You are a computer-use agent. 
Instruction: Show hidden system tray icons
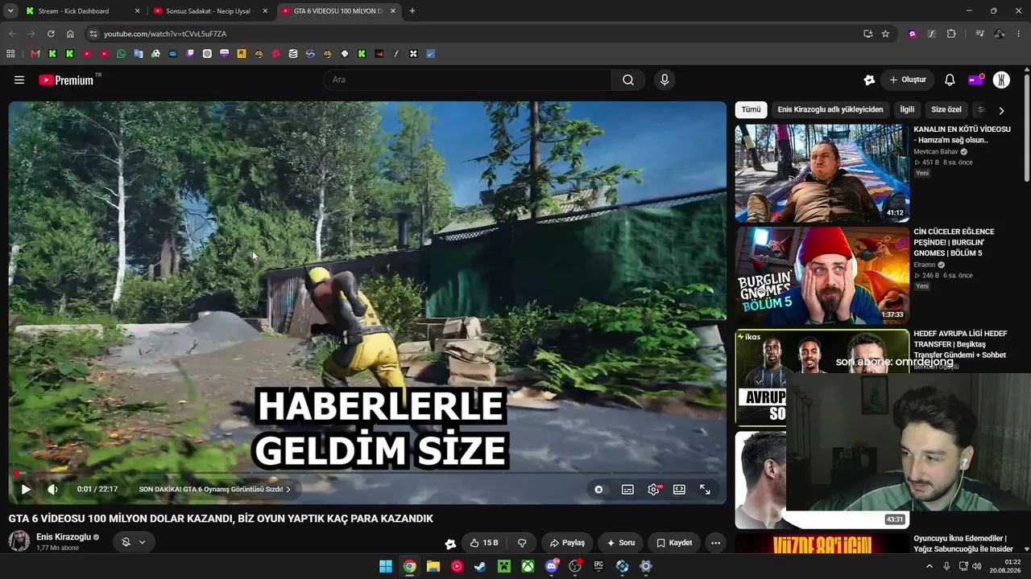929,566
